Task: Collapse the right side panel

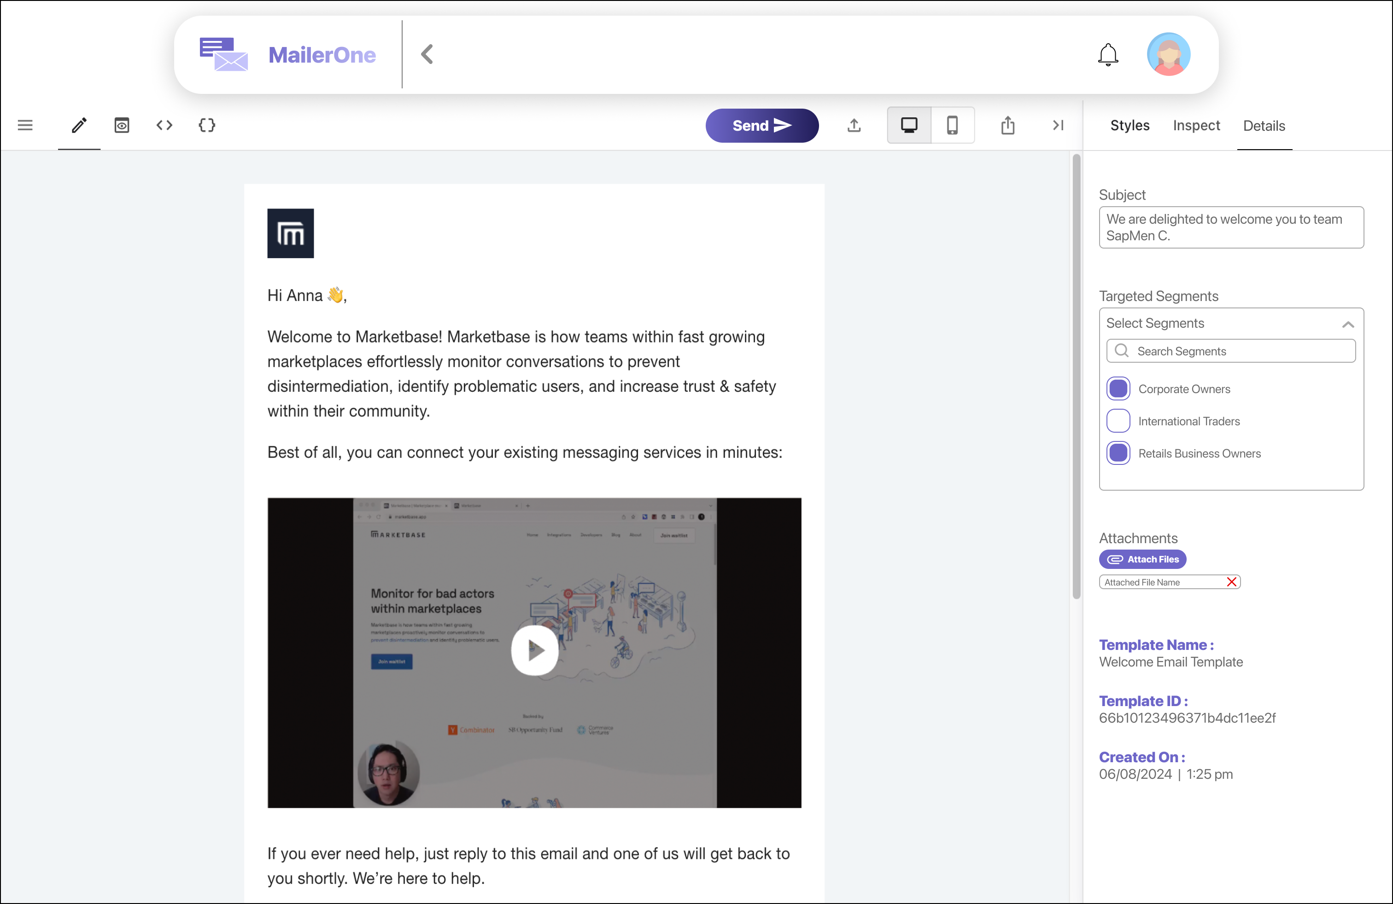Action: (1058, 125)
